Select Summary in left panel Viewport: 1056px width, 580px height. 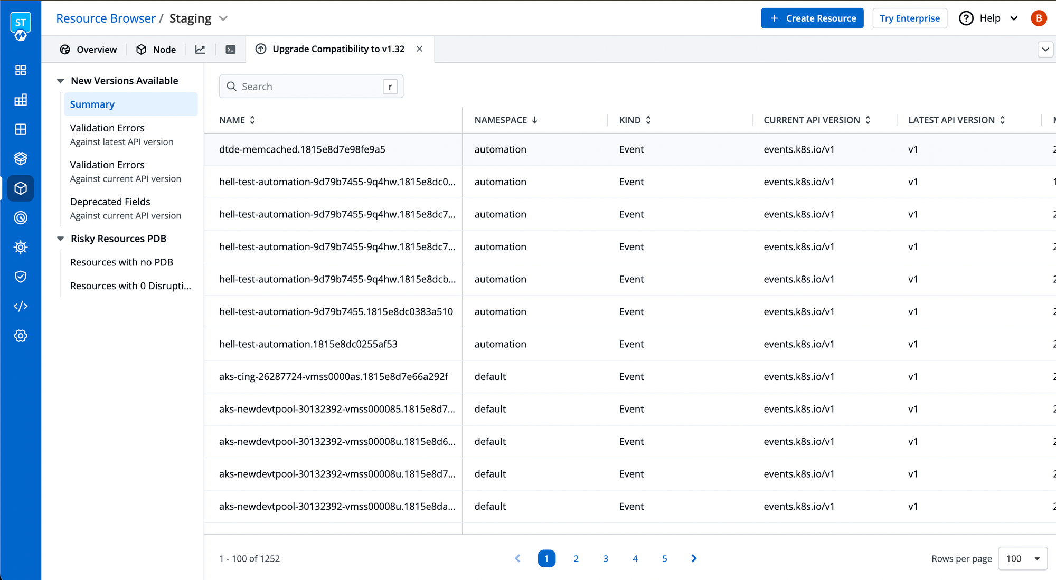[131, 104]
